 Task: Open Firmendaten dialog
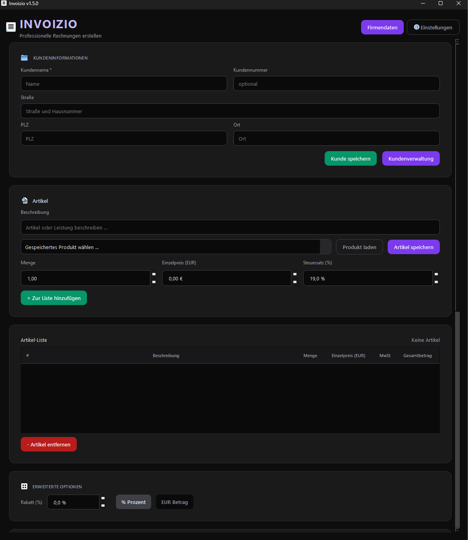click(382, 27)
